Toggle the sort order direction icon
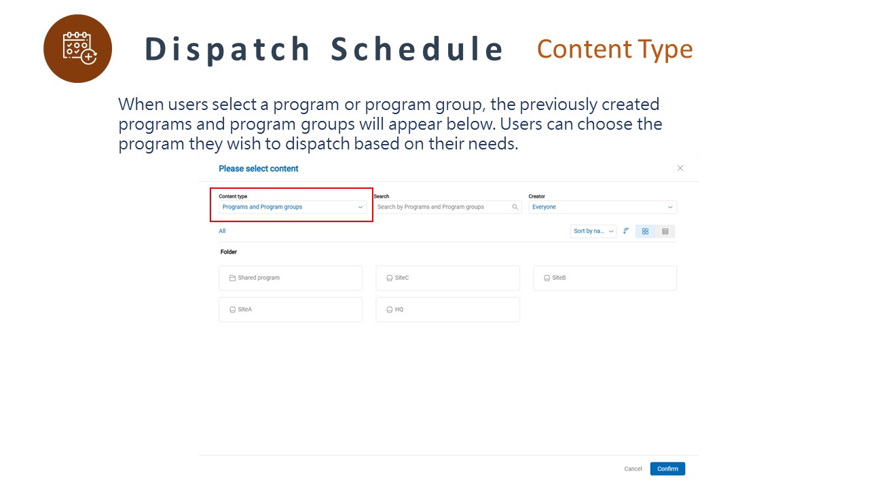 pyautogui.click(x=626, y=231)
